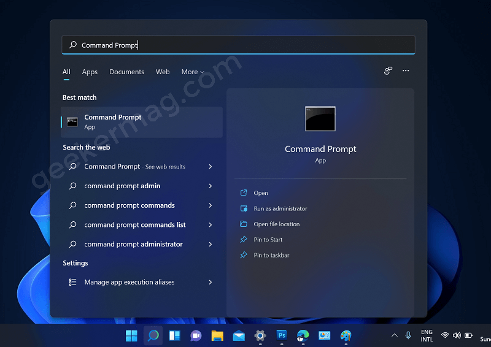Click the Open file location folder icon
The image size is (491, 347).
click(x=244, y=224)
